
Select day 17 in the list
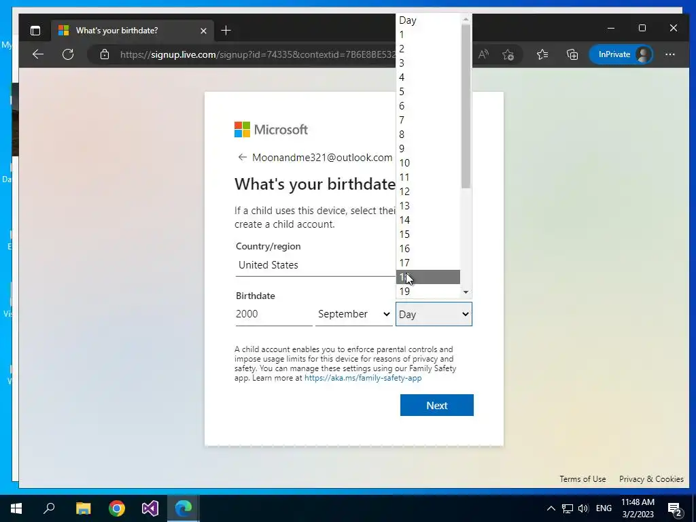pyautogui.click(x=428, y=263)
